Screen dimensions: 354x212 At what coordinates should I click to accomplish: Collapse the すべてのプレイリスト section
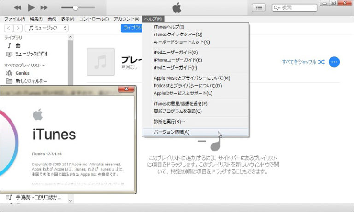pyautogui.click(x=24, y=65)
